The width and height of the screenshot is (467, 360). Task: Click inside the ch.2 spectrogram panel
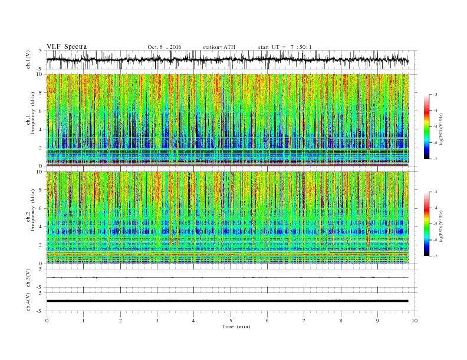(x=227, y=218)
